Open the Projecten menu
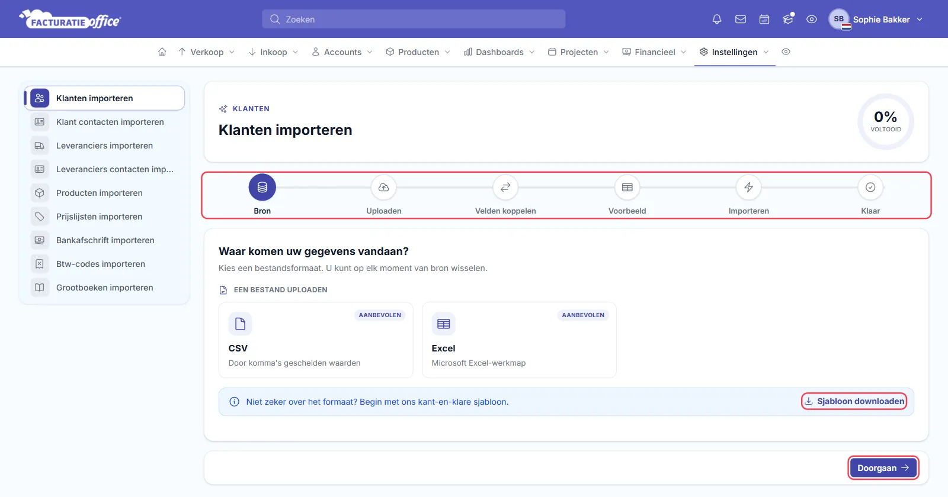 click(x=578, y=52)
